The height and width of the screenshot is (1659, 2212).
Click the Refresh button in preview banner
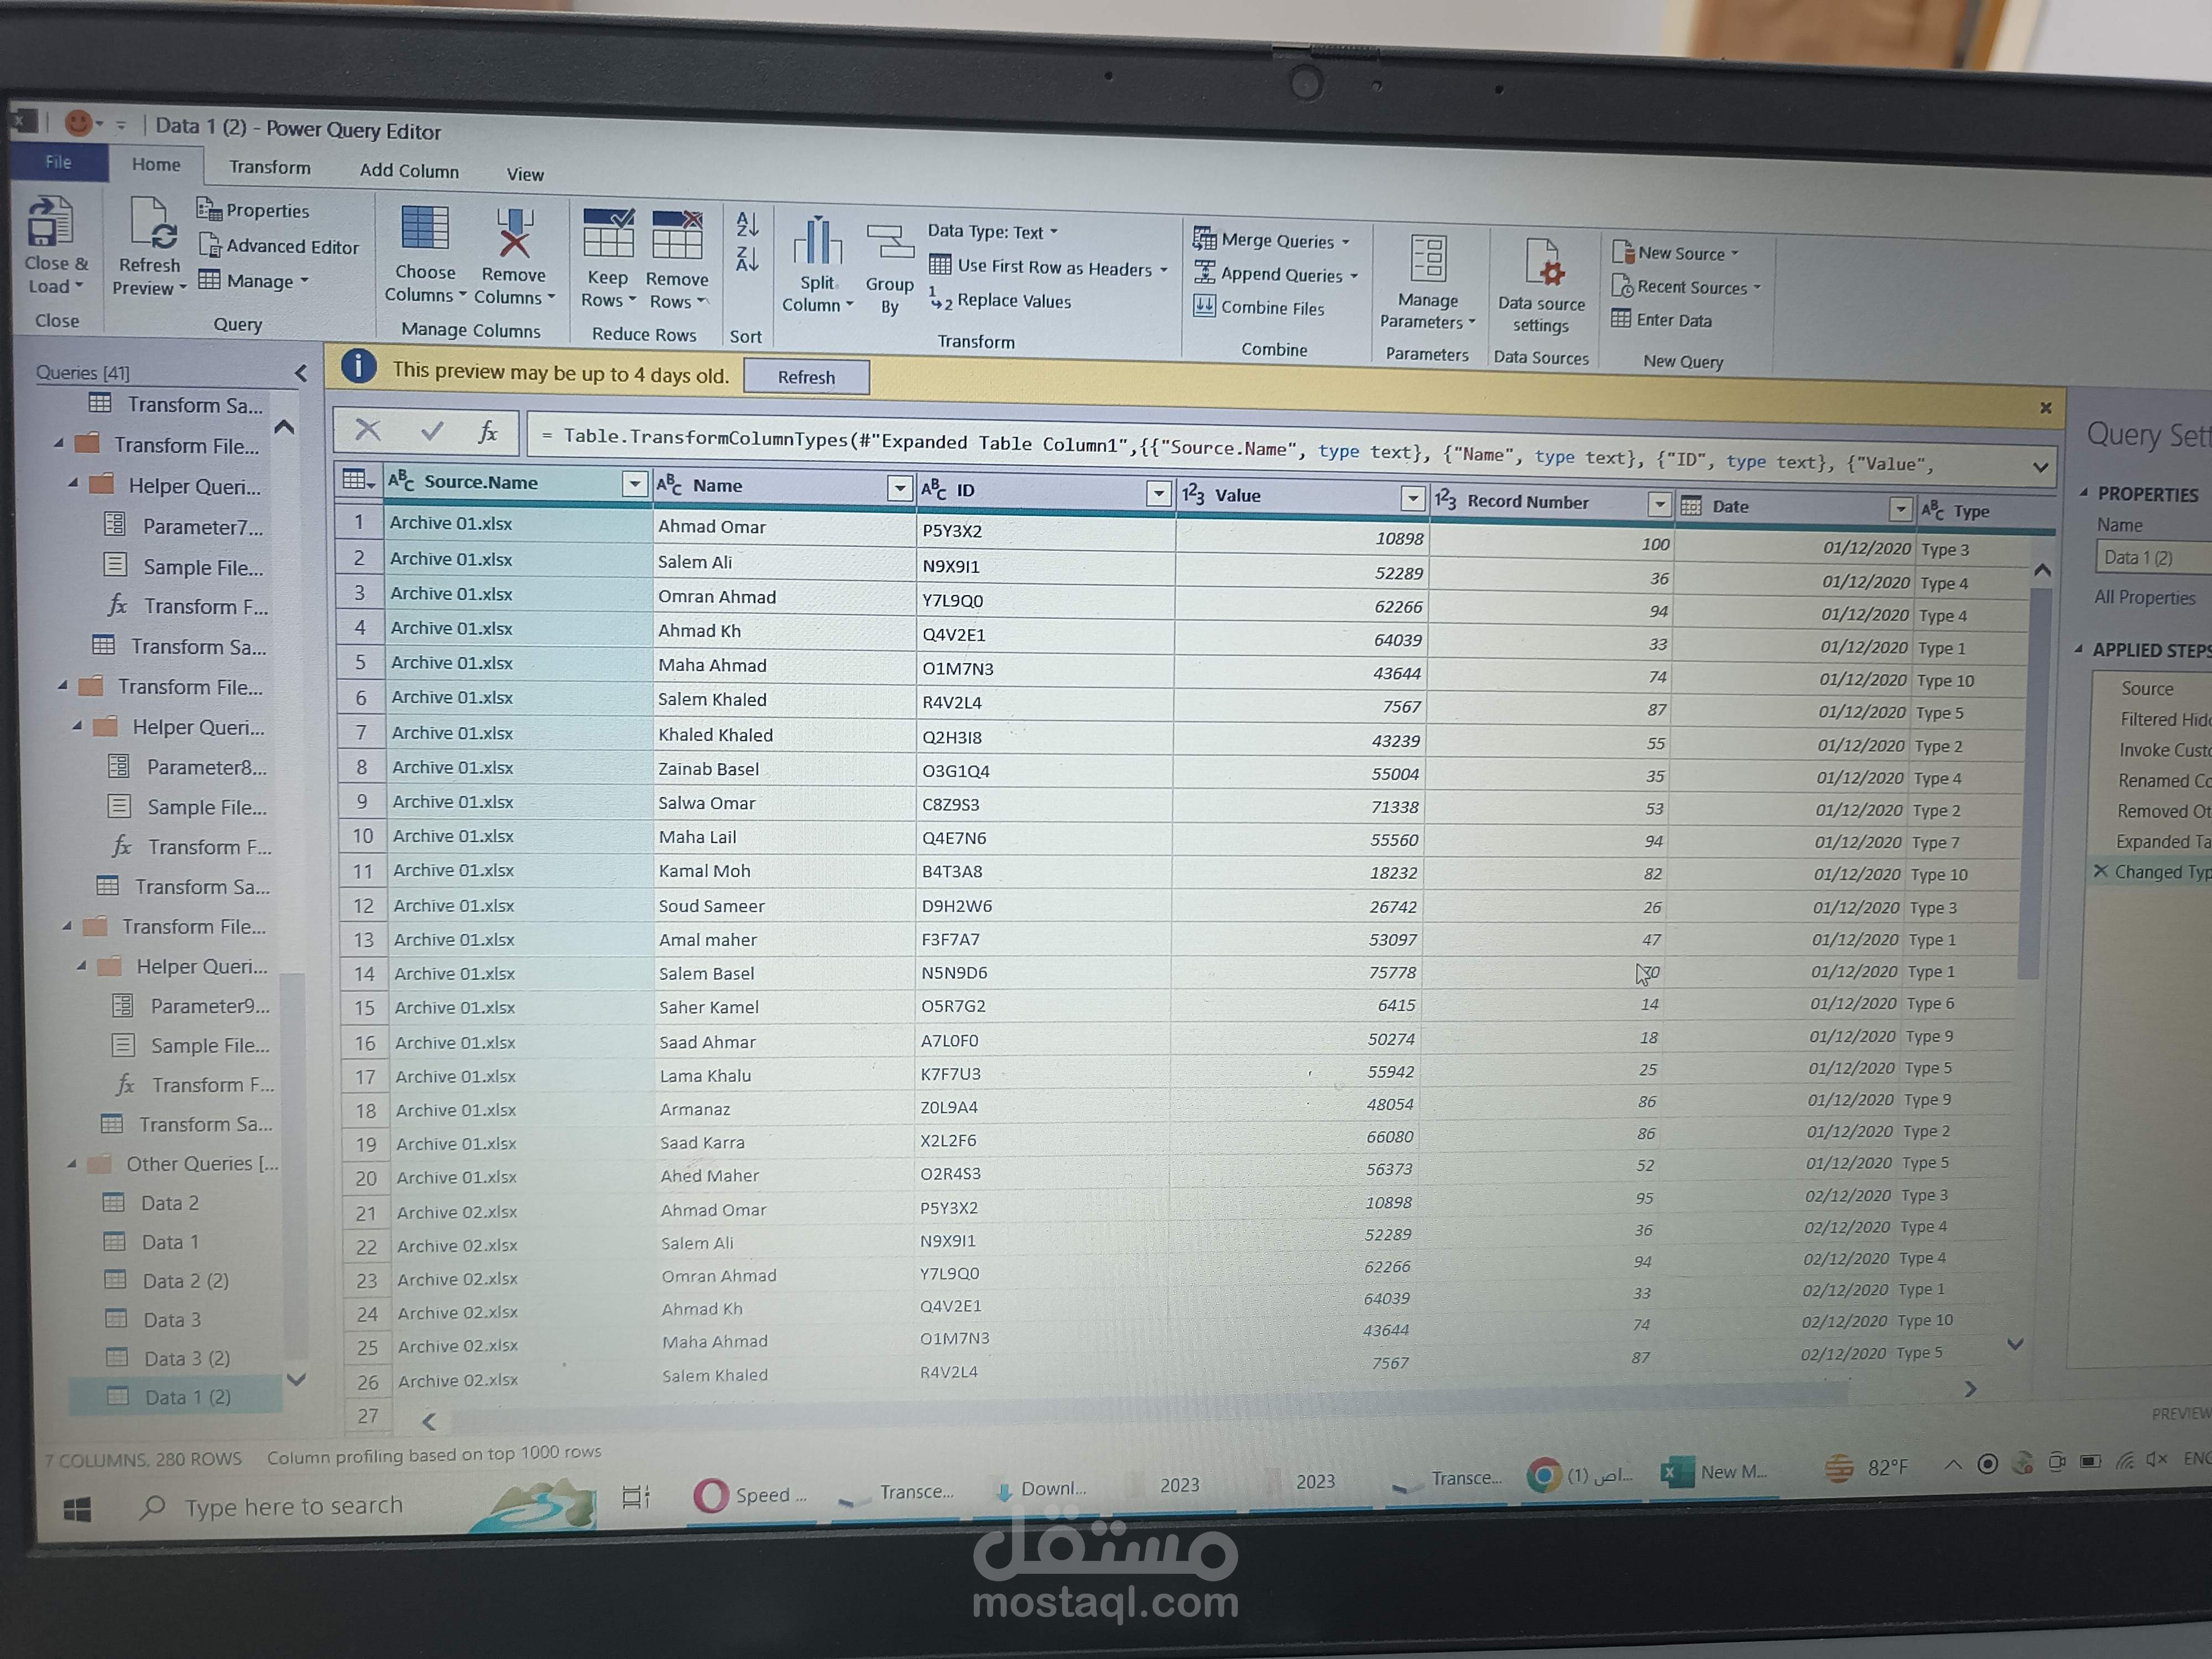(806, 377)
